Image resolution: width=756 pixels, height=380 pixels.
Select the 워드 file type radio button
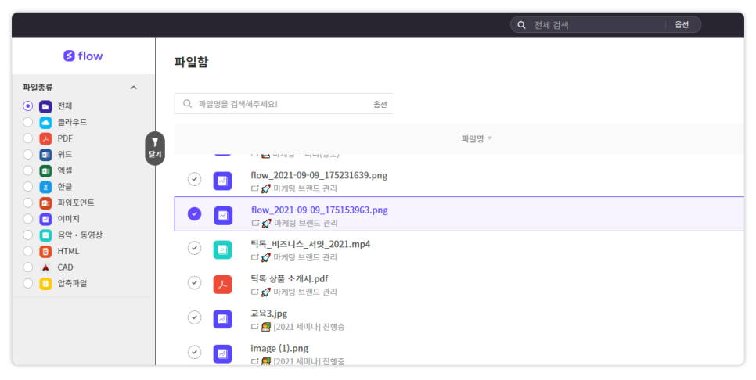[28, 155]
